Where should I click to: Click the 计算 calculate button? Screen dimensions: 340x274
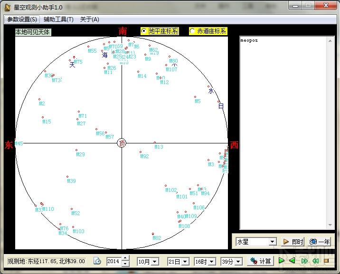point(260,261)
